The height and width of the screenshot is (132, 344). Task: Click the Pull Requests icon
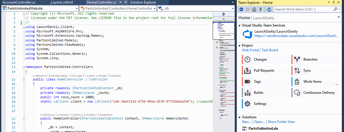(x=247, y=71)
